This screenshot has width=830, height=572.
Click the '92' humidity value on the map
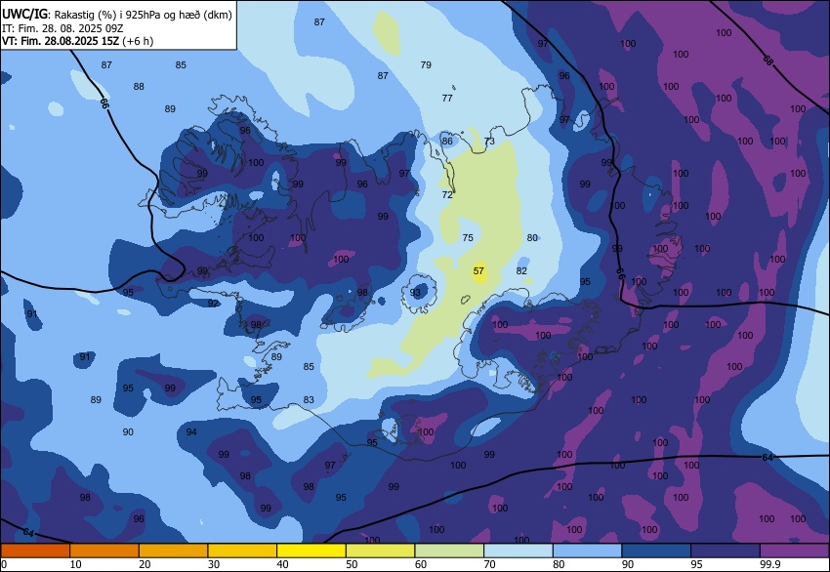pos(213,304)
